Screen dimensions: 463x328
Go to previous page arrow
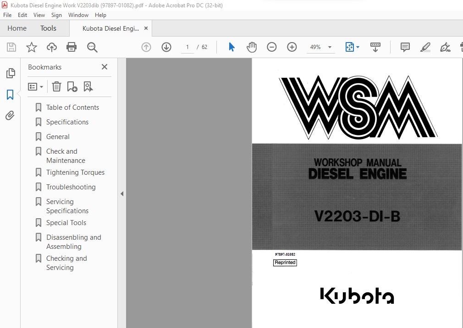click(x=146, y=47)
